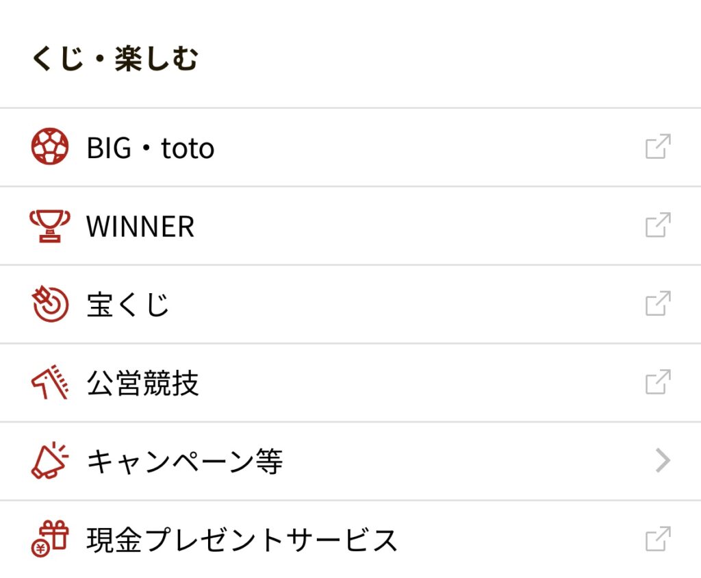Click the くじ・楽しむ section heading
Image resolution: width=701 pixels, height=578 pixels.
click(115, 59)
